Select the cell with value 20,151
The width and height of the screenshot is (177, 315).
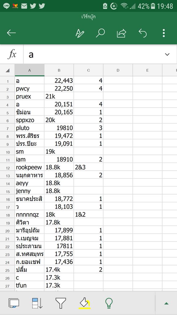tap(59, 105)
